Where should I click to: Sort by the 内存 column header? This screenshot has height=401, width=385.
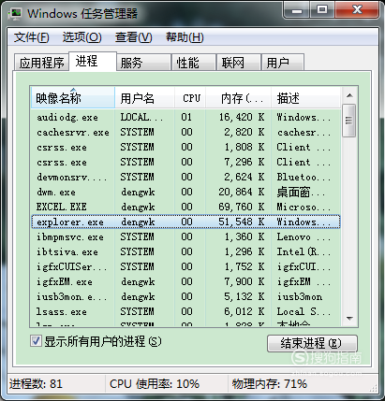click(x=239, y=98)
